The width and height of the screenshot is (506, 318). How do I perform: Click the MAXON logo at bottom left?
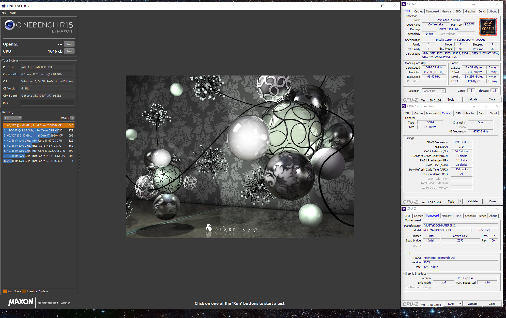point(21,302)
